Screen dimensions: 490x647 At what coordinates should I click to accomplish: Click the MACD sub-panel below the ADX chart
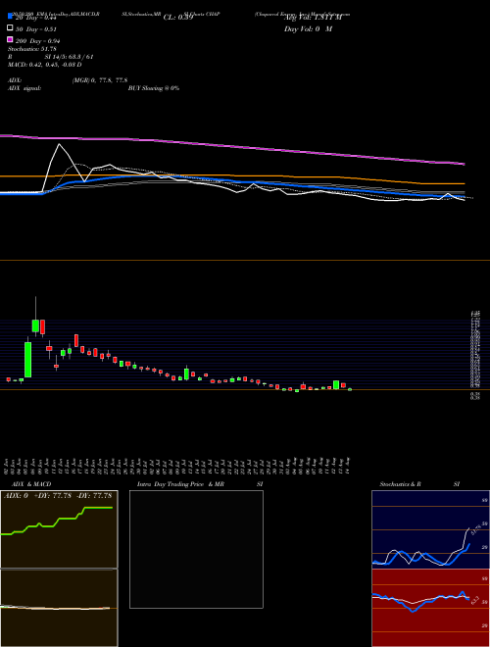(x=59, y=608)
